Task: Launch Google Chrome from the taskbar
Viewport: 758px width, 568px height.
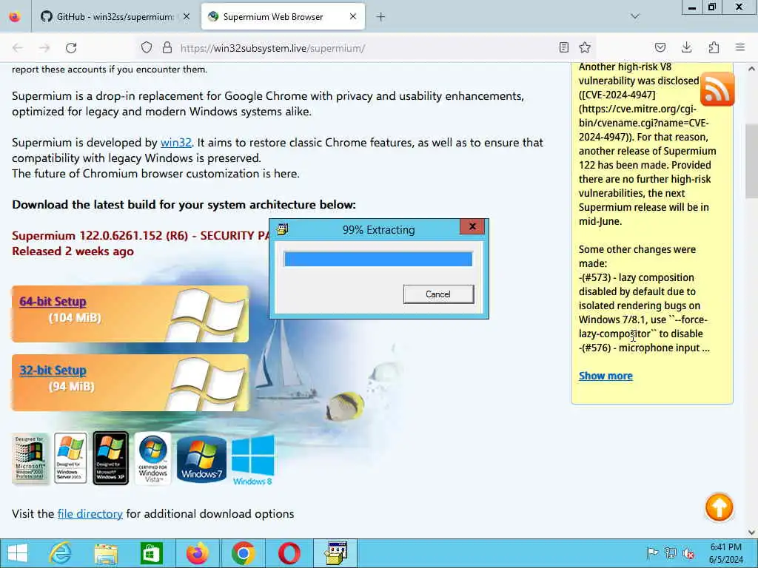Action: click(243, 553)
